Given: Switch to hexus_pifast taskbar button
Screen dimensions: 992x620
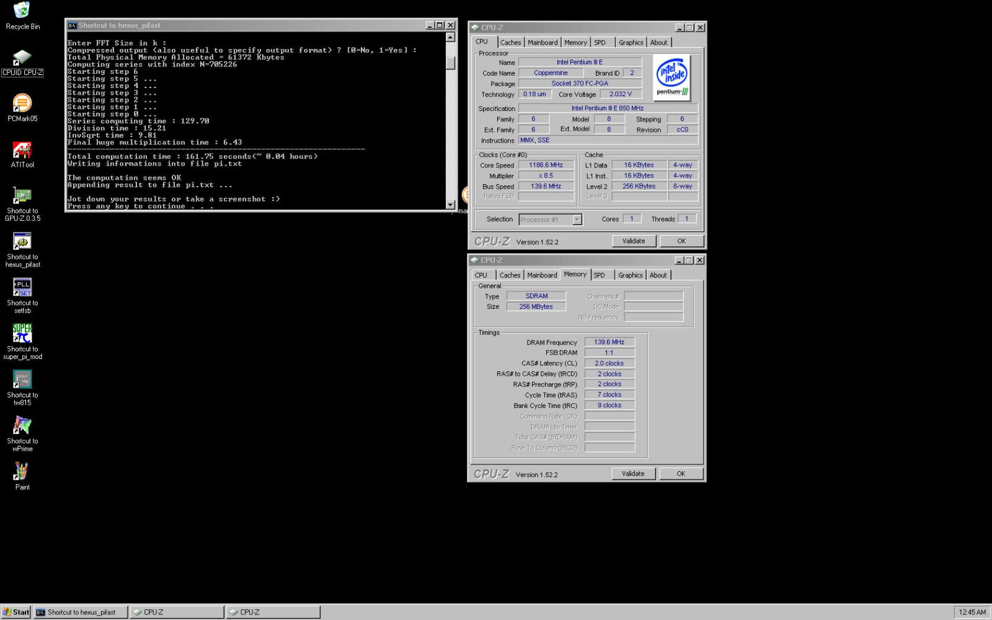Looking at the screenshot, I should pos(81,612).
